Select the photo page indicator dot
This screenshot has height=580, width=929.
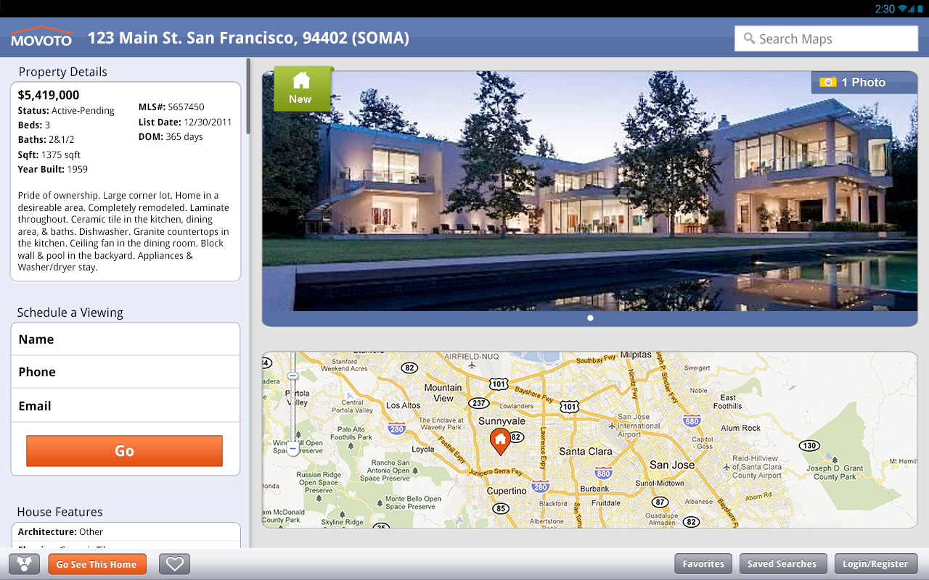coord(590,318)
